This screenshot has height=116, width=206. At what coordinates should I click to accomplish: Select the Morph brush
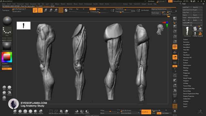(x=36, y=112)
